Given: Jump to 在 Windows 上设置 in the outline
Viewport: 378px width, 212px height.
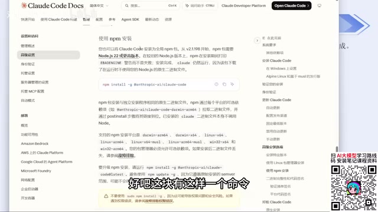Looking at the screenshot, I should click(x=281, y=68).
